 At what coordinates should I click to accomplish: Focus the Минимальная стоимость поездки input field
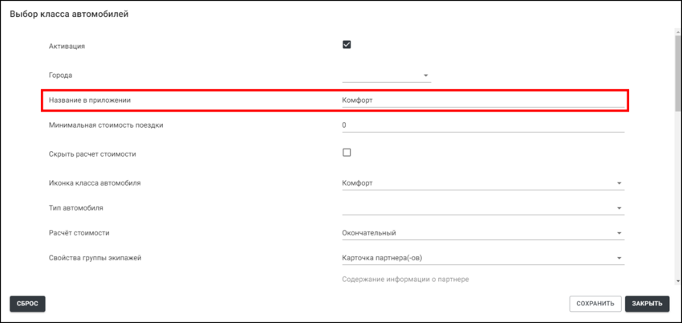click(482, 125)
